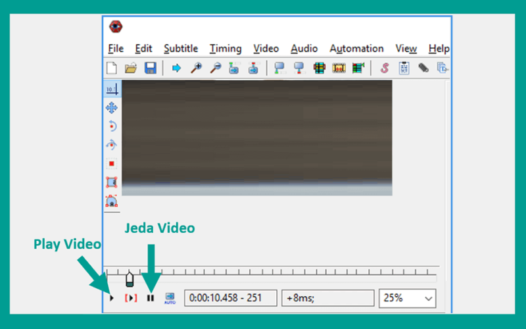Click the Save floppy disk icon
The width and height of the screenshot is (526, 329).
pyautogui.click(x=151, y=68)
